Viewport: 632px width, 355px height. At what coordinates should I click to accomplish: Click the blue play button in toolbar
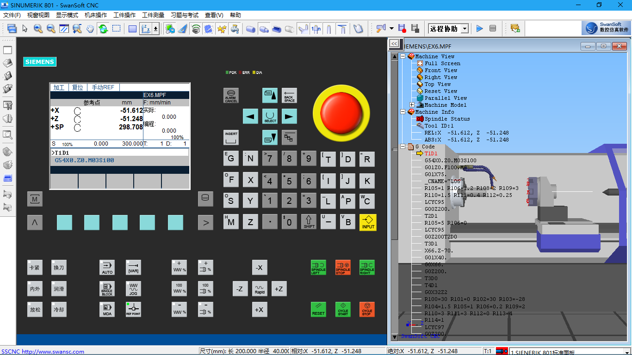pyautogui.click(x=480, y=29)
